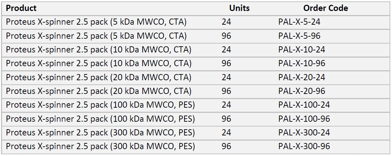Select product name in the PAL-X-100-96 row
The width and height of the screenshot is (392, 156).
[x=100, y=119]
